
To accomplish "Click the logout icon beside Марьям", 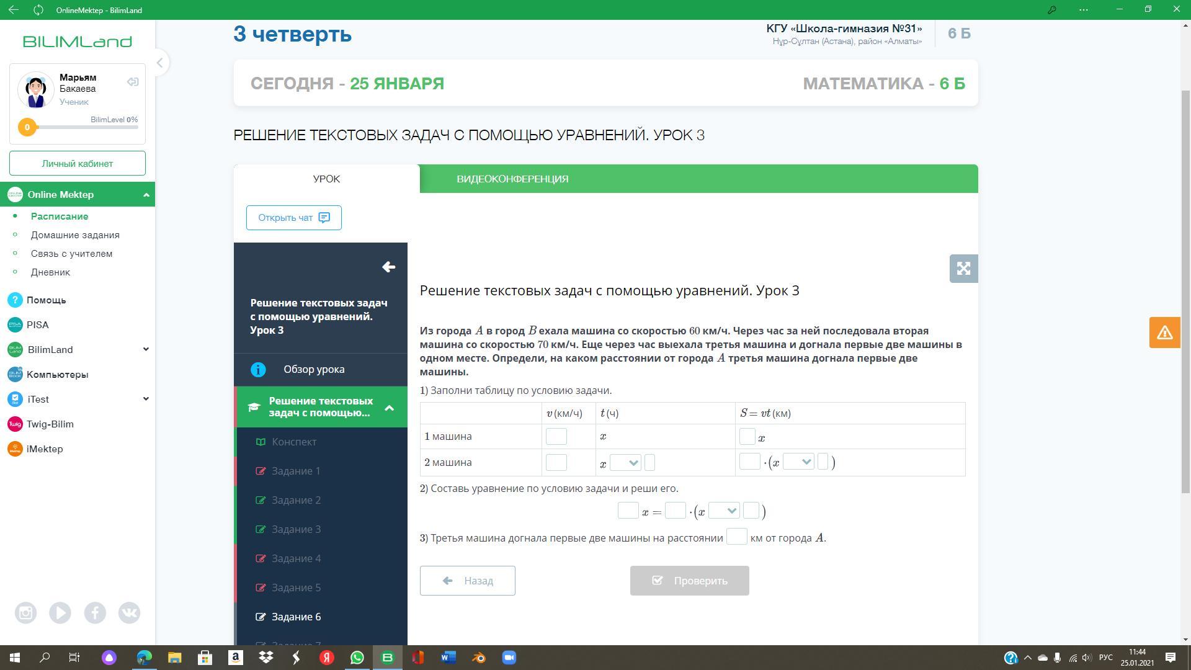I will pos(133,82).
